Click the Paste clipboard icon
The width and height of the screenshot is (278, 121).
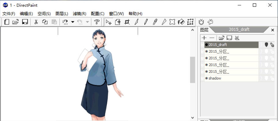[54, 22]
